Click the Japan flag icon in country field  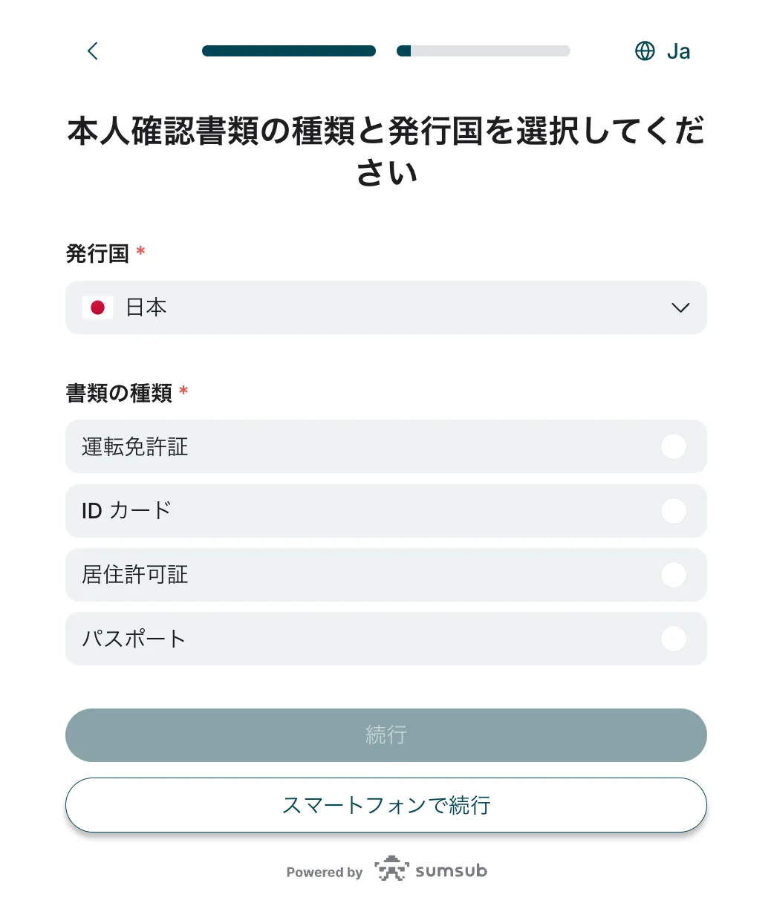[97, 307]
